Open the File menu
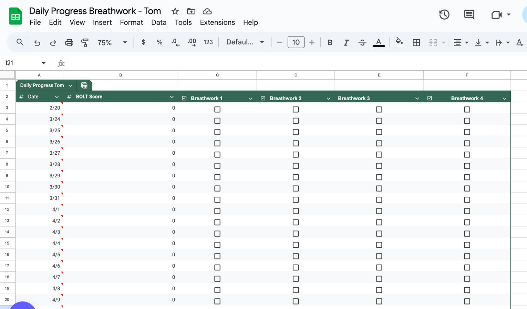The height and width of the screenshot is (309, 527). 35,22
